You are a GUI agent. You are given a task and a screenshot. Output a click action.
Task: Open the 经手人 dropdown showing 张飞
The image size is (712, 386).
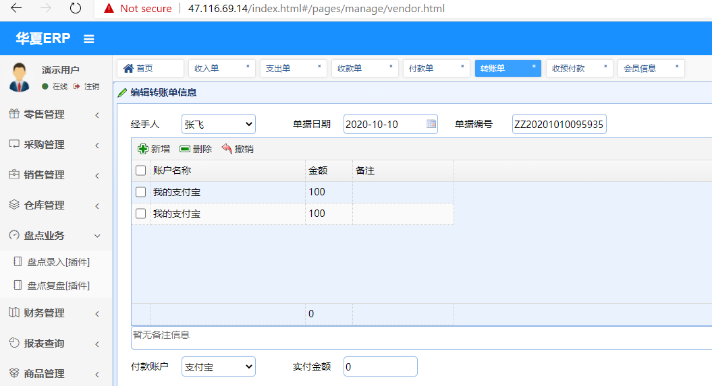219,124
